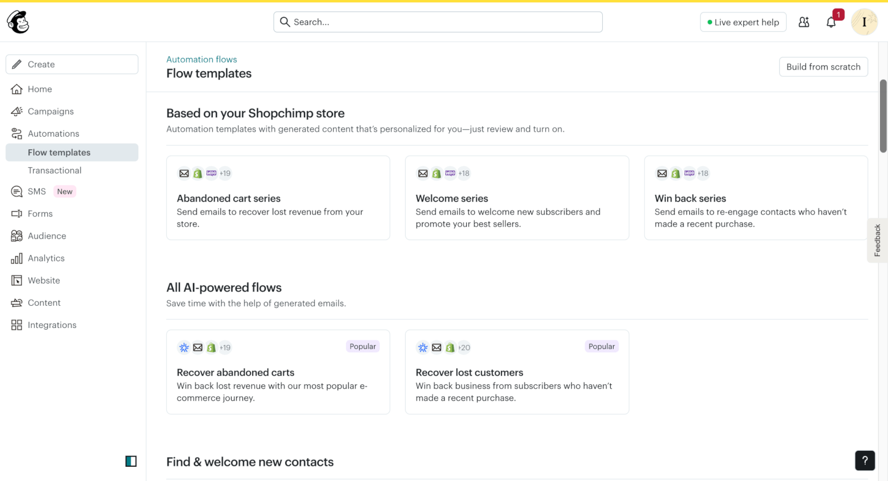
Task: Click the Automations flow icon
Action: coord(17,133)
